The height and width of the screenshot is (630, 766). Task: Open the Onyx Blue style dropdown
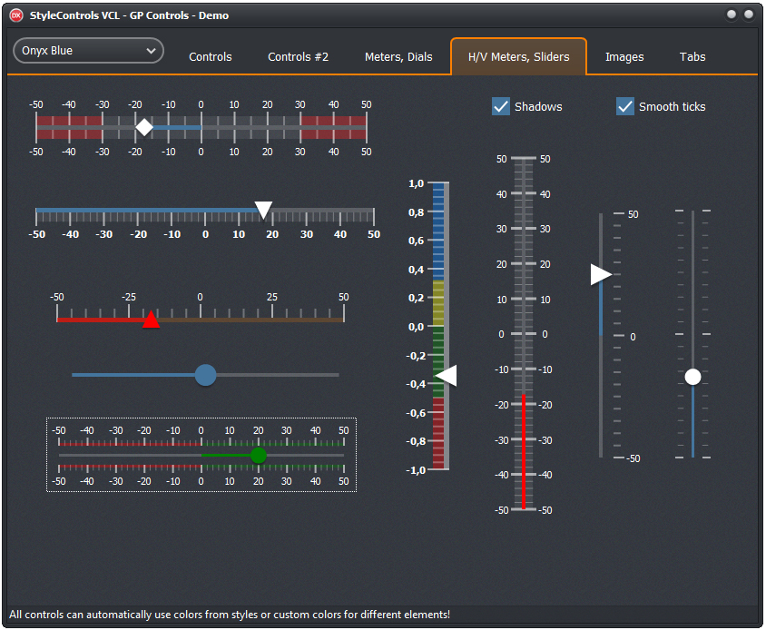pos(88,50)
